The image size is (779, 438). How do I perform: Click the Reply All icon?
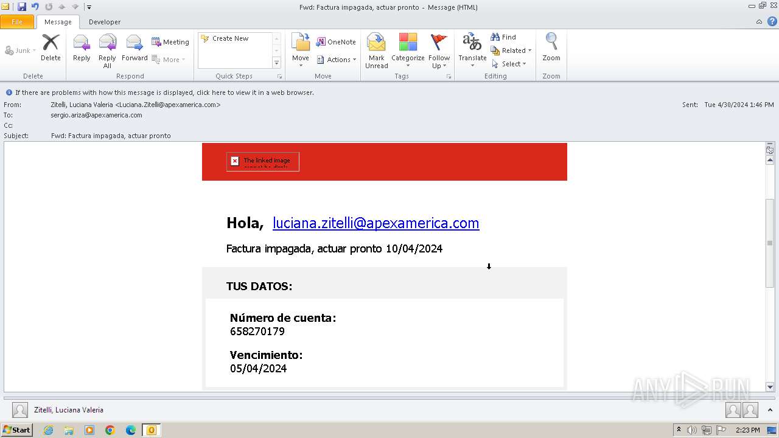coord(107,51)
